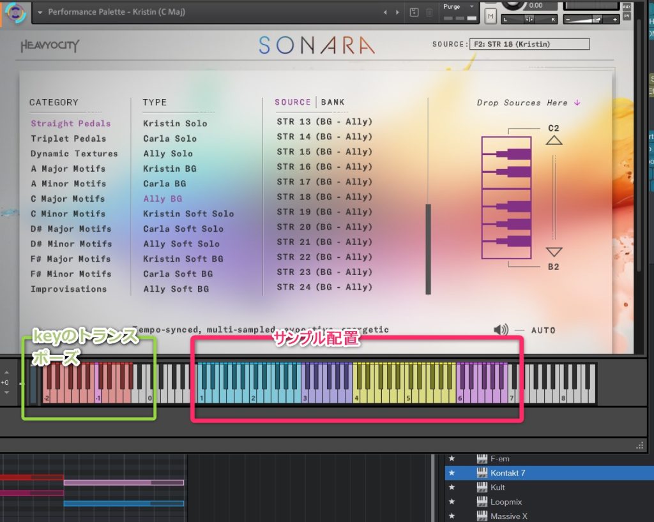Click the upward triangle below C2
The width and height of the screenshot is (654, 522).
[x=554, y=141]
